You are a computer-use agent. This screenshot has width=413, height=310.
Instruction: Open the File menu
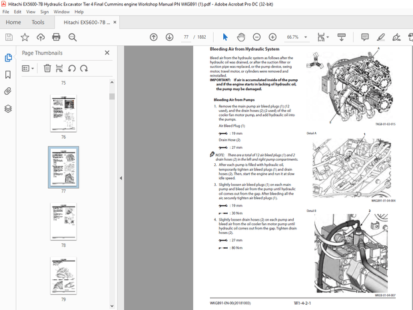pyautogui.click(x=5, y=12)
